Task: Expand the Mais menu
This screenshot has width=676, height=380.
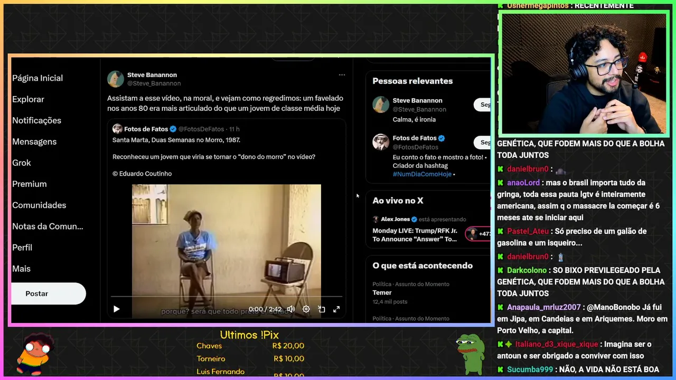Action: tap(22, 268)
